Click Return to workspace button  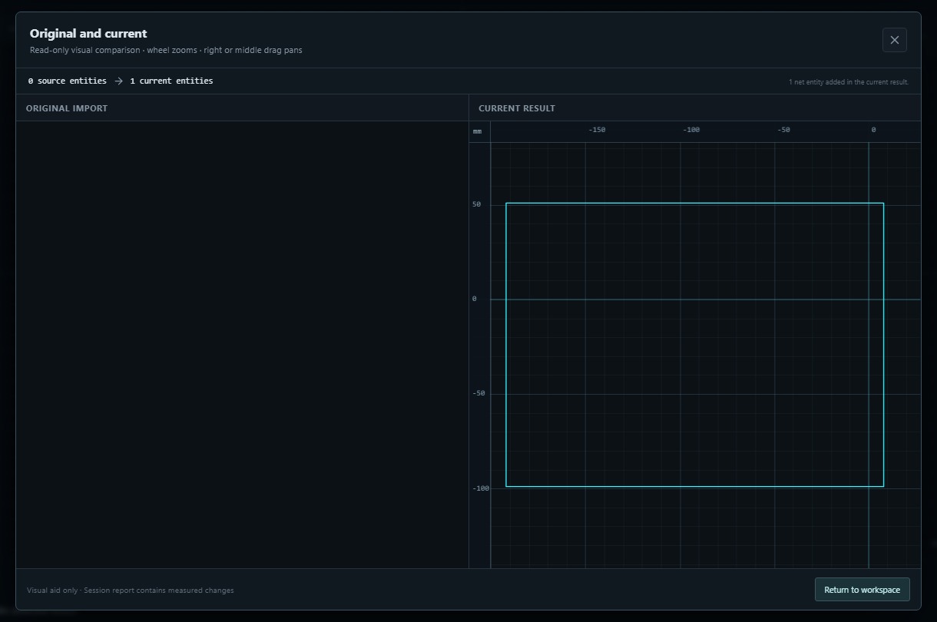(x=862, y=590)
